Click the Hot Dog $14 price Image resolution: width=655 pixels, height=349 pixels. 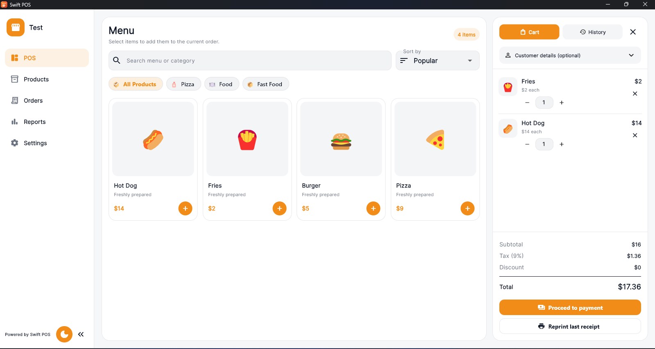pyautogui.click(x=119, y=208)
